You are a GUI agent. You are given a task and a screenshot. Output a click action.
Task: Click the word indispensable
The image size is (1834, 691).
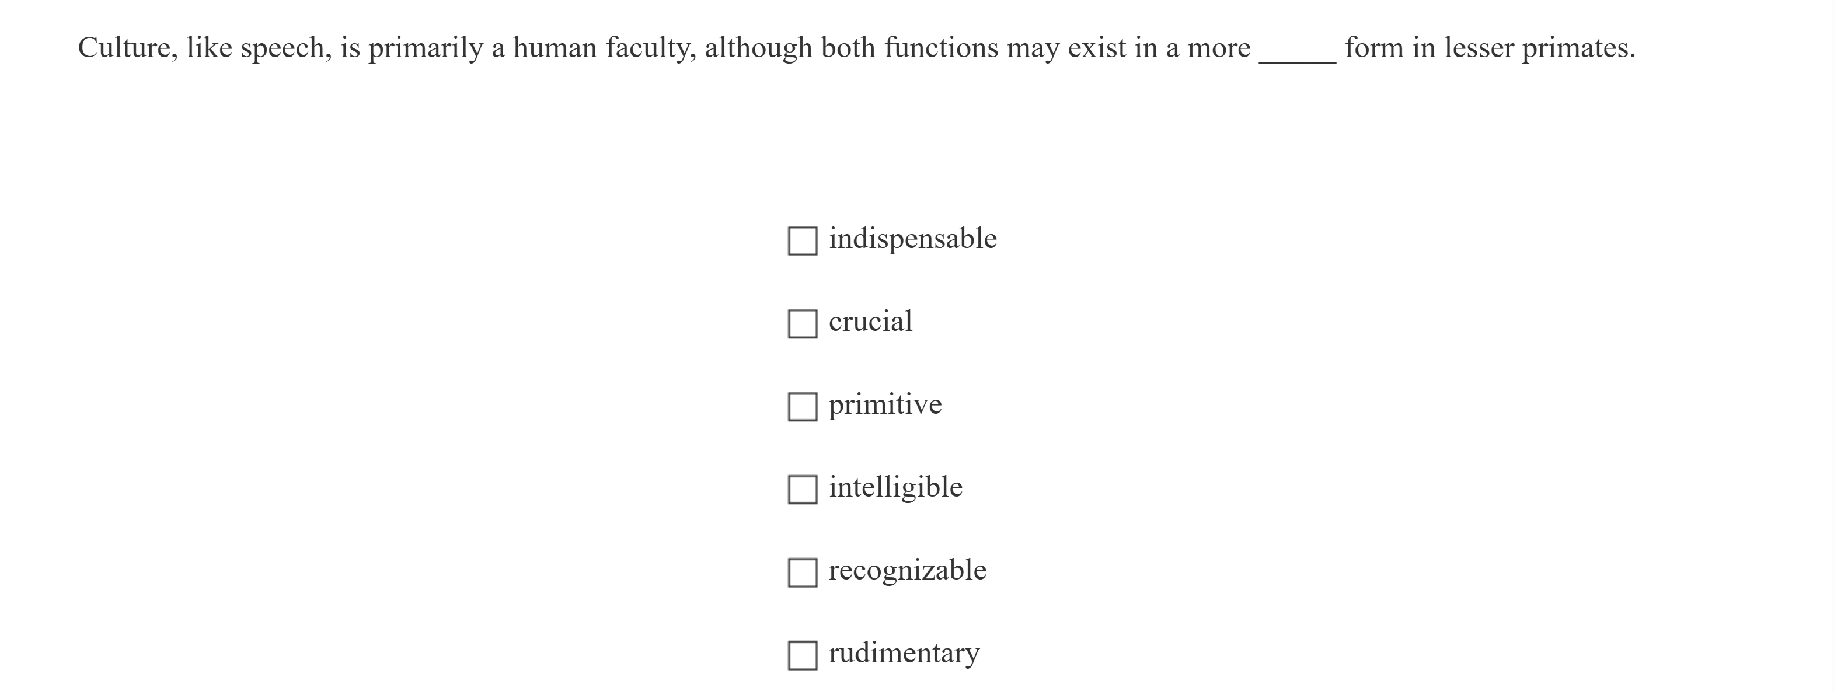[x=913, y=238]
